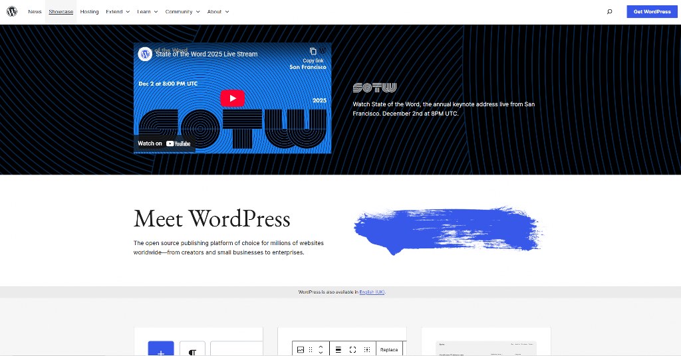This screenshot has width=681, height=356.
Task: Open the search icon in header
Action: [x=609, y=12]
